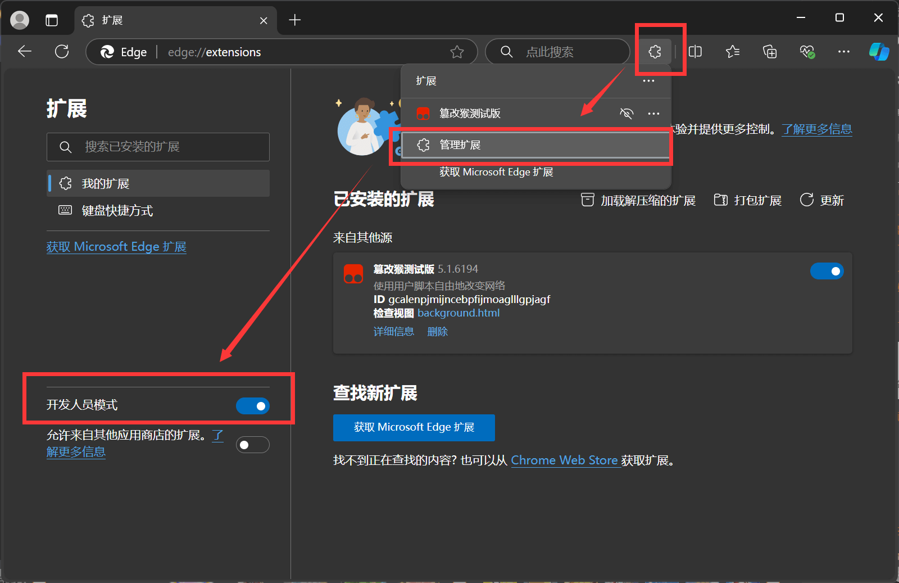
Task: Open background.html inspect view link
Action: tap(458, 313)
